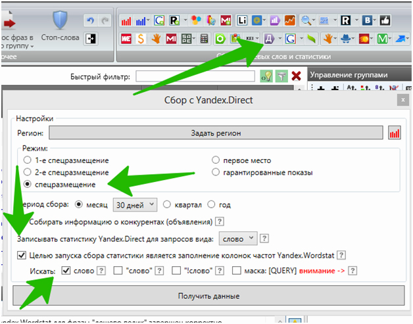Check "!слово" exact search checkbox
The image size is (413, 324).
(176, 271)
